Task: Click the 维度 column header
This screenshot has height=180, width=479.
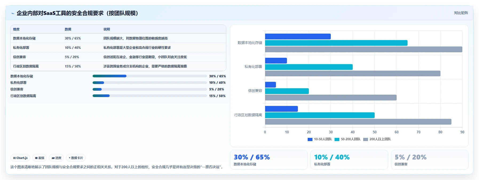Action: 16,29
